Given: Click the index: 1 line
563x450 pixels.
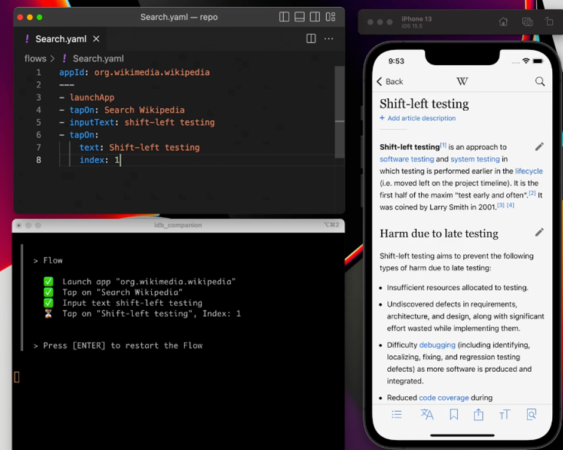Looking at the screenshot, I should pyautogui.click(x=100, y=160).
